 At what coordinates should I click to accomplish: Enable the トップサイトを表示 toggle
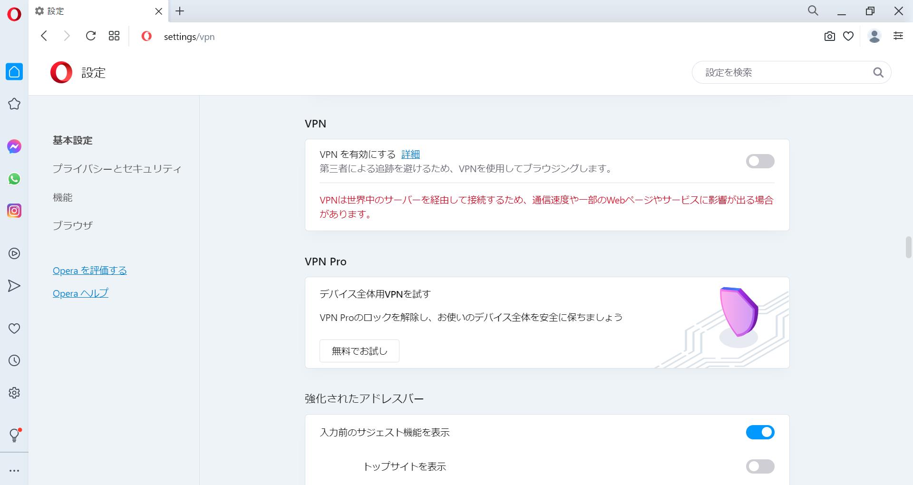click(x=760, y=466)
